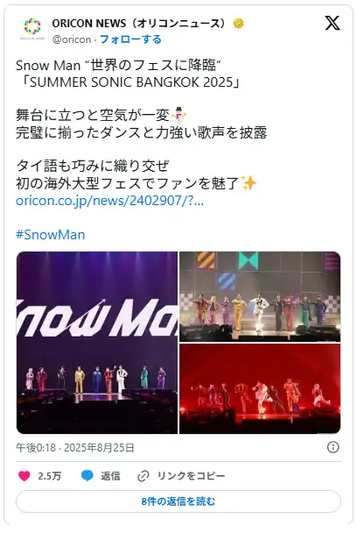Viewport: 357px width, 540px height.
Task: Open the oricon.co.jp news article link
Action: click(109, 201)
